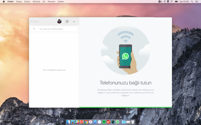
Task: Open the Apple menu
Action: pyautogui.click(x=4, y=1)
